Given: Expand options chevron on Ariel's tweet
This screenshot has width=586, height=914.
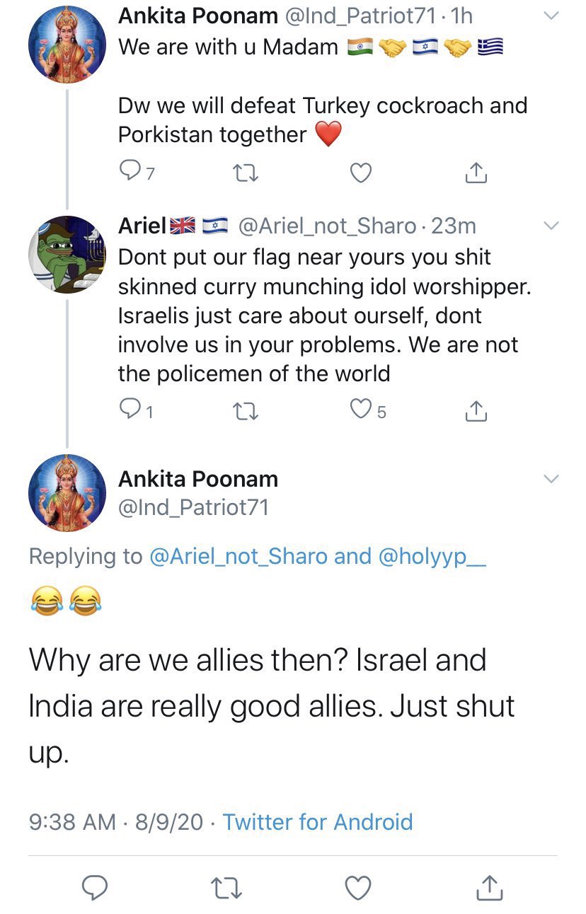Looking at the screenshot, I should 551,226.
